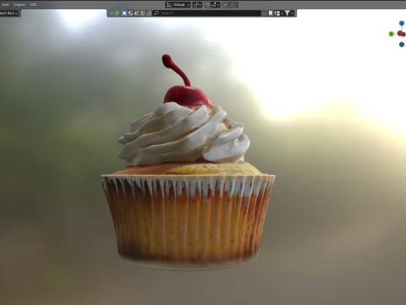Open the Object menu

pos(19,4)
